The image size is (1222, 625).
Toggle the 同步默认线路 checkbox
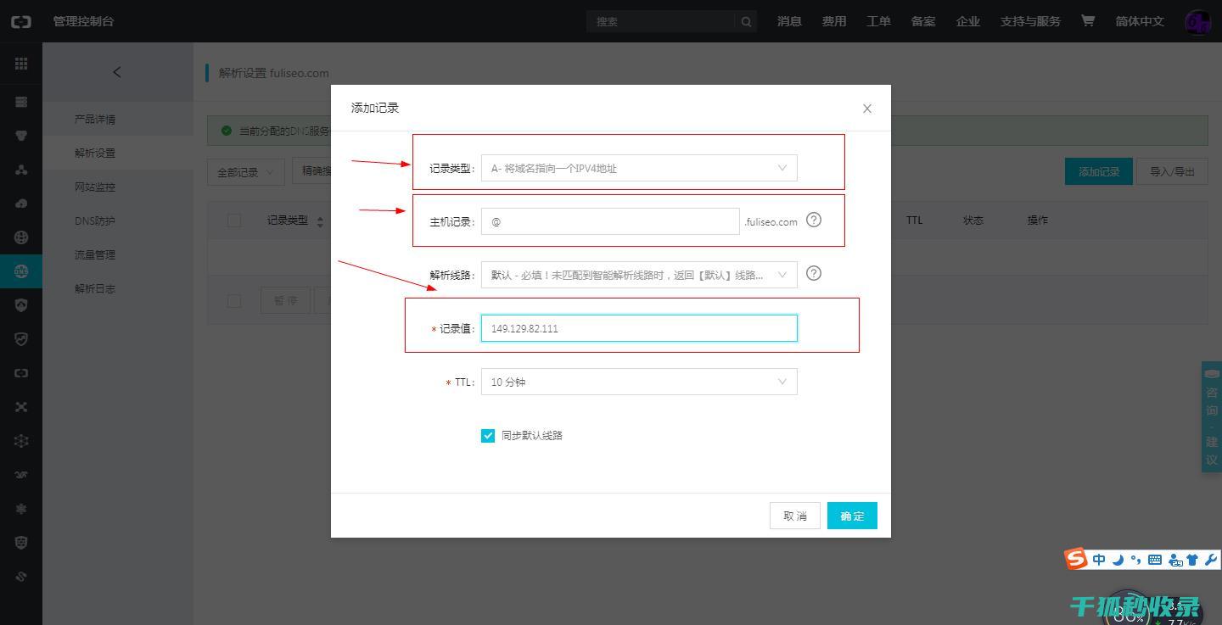click(488, 435)
